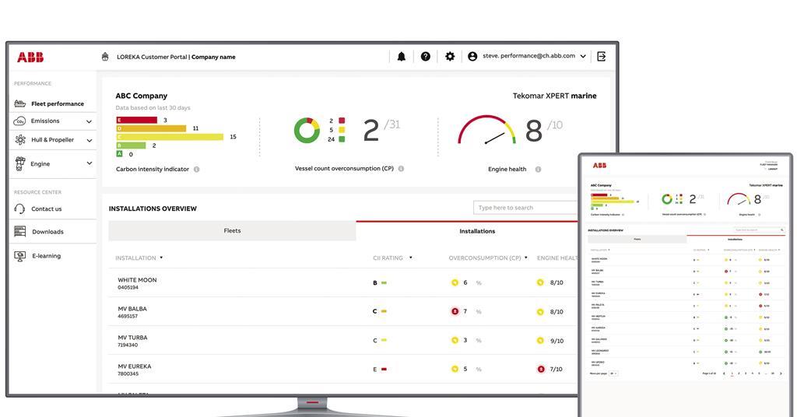Click the Type here to search field
797x417 pixels.
(x=525, y=208)
